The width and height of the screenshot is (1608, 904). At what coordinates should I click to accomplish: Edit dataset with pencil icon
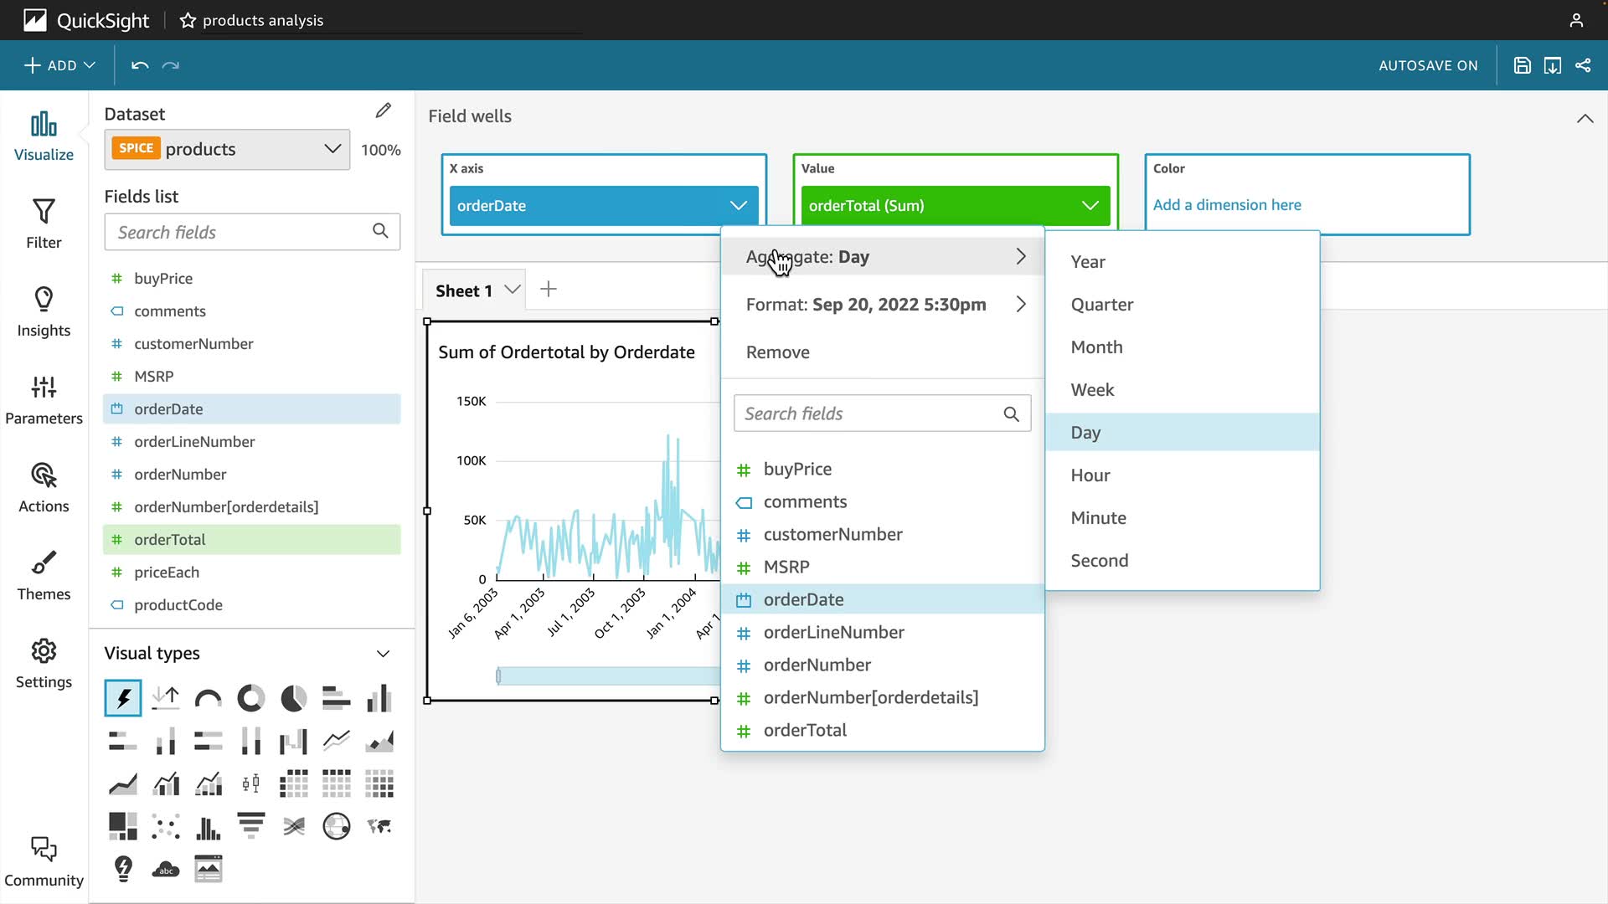coord(383,110)
